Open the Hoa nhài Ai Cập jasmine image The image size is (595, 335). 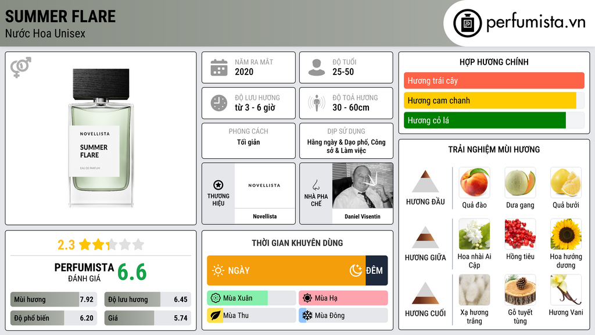474,234
